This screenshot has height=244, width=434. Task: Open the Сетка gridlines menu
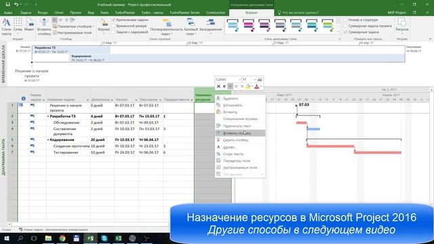(18, 26)
